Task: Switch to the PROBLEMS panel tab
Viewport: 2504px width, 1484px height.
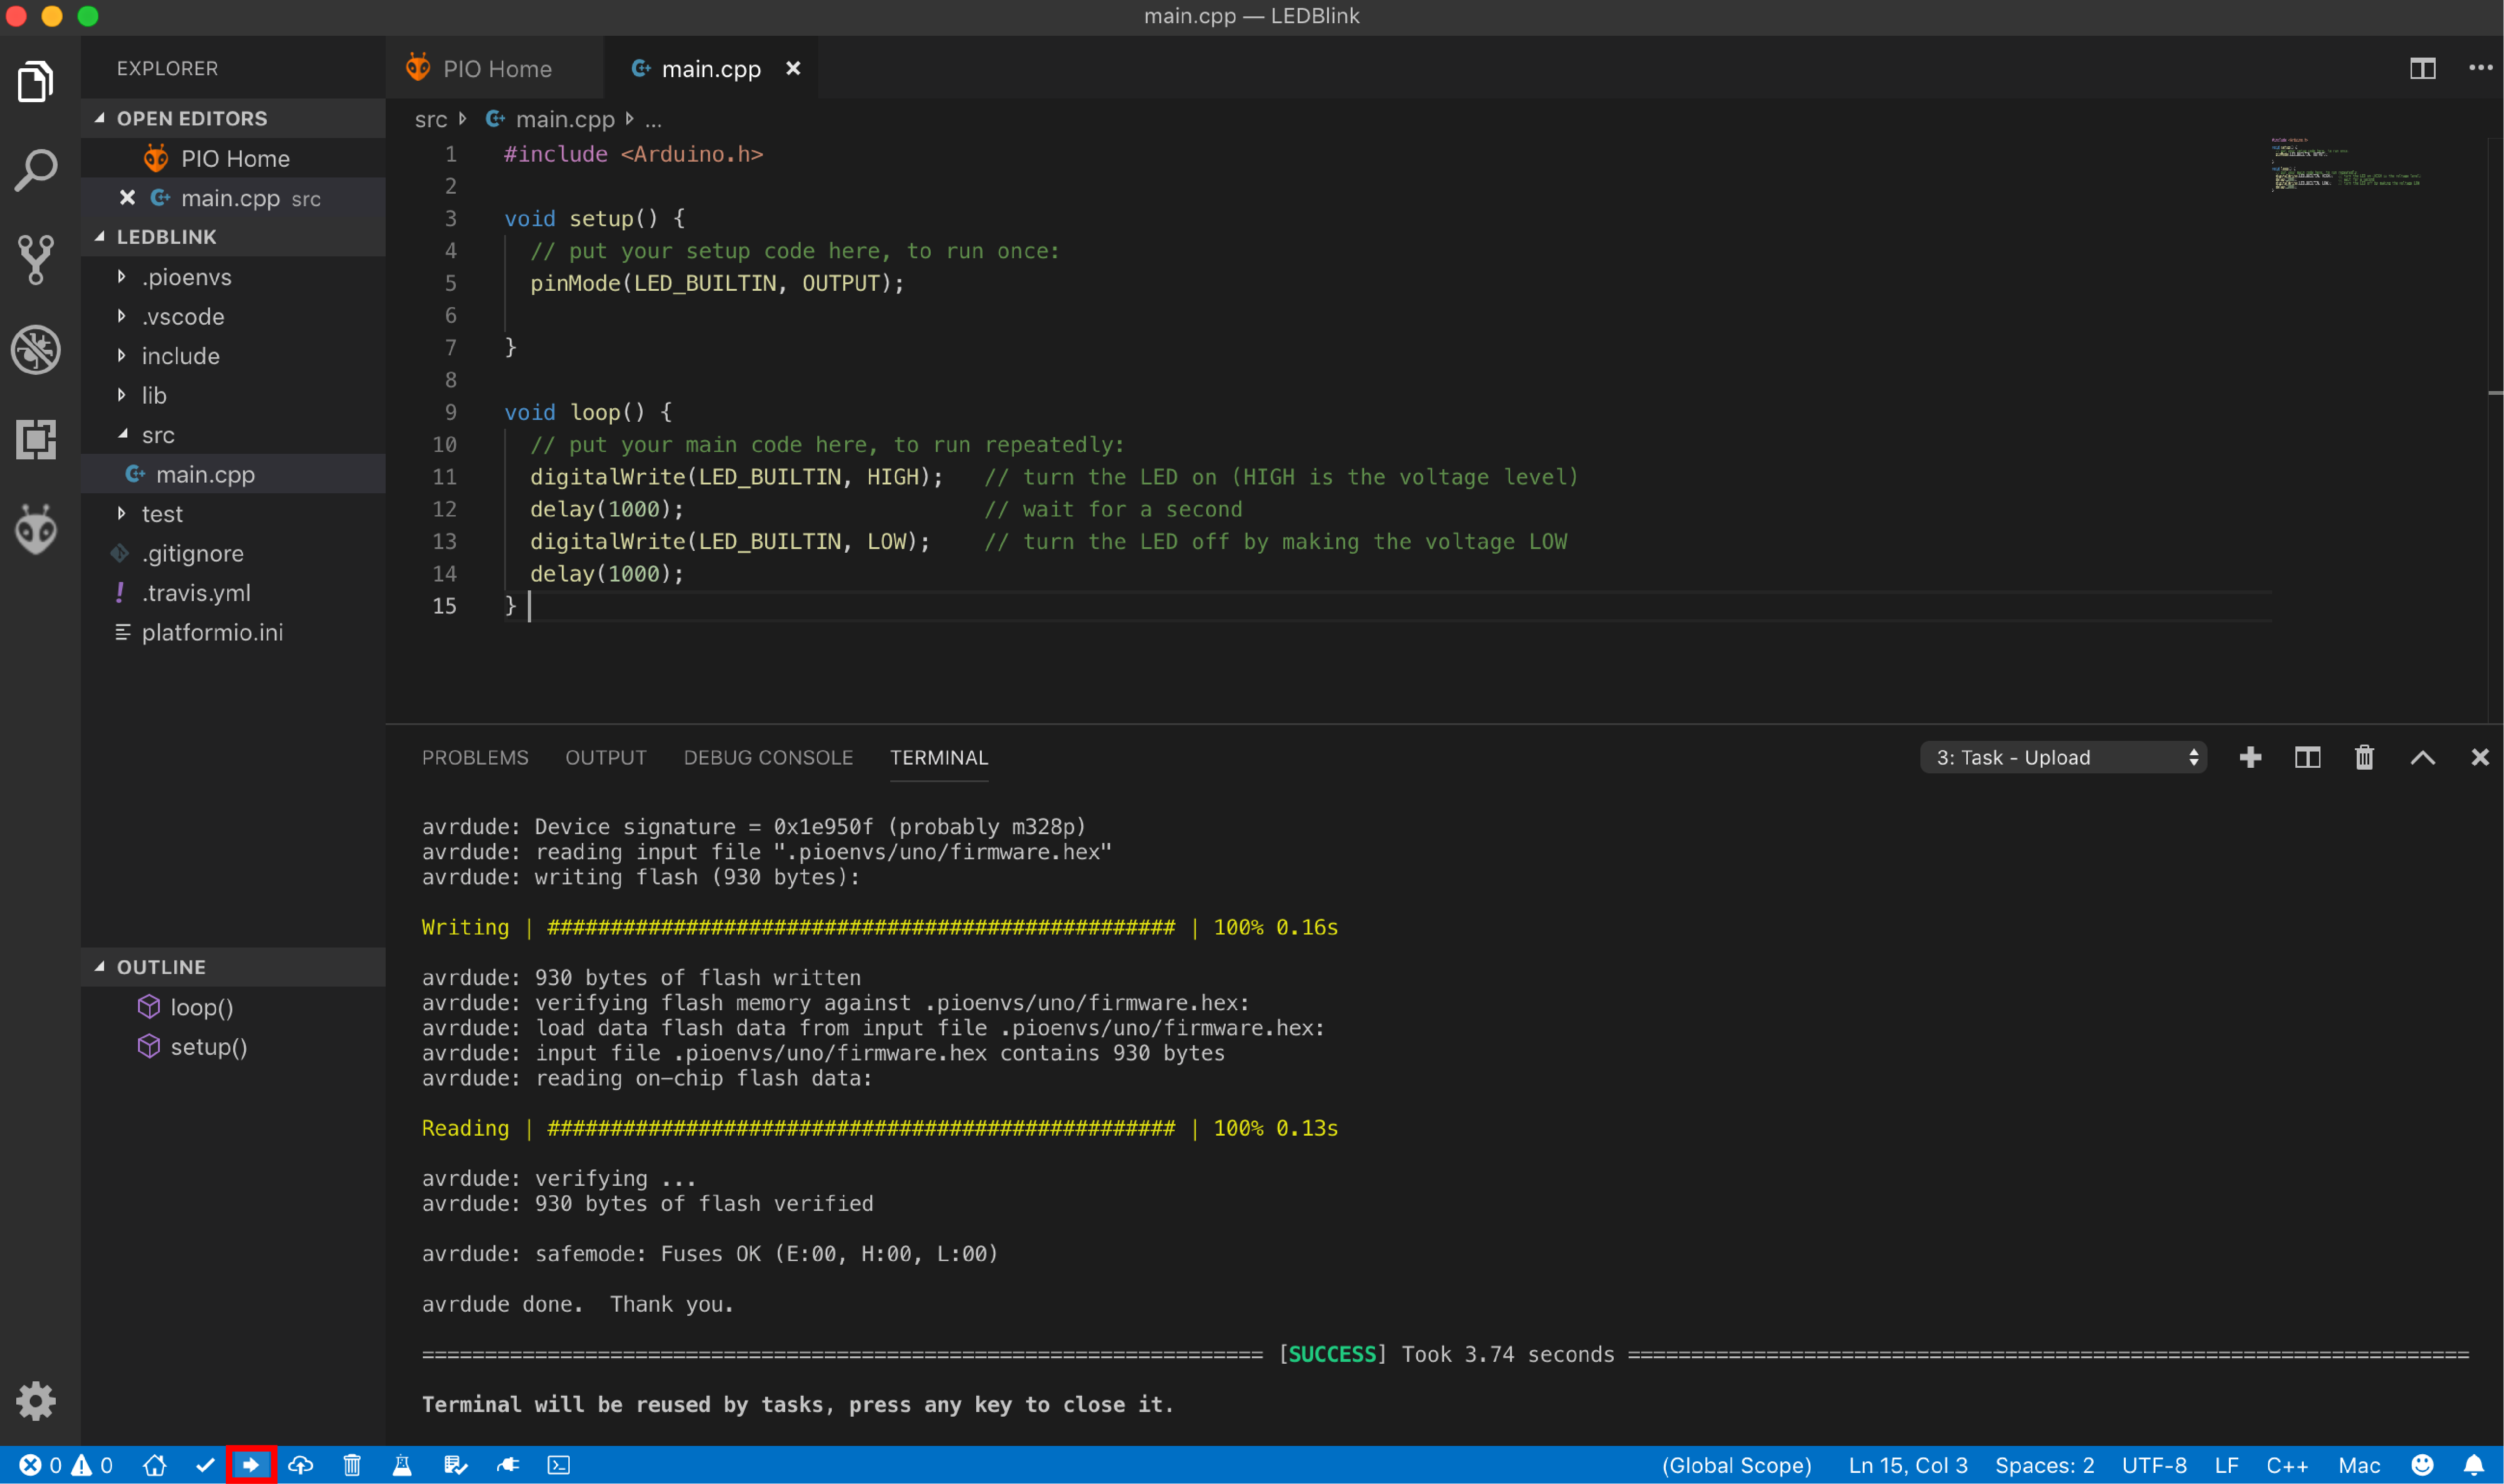Action: (474, 758)
